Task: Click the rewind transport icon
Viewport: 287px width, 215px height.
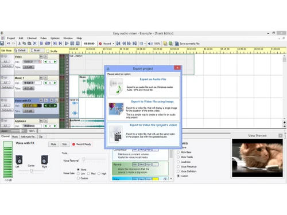Action: click(x=124, y=44)
